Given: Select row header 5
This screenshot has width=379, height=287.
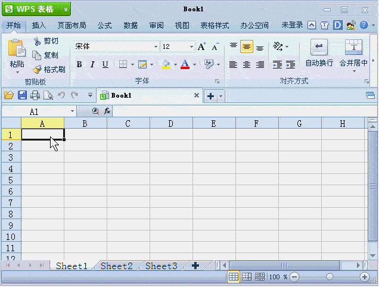Looking at the screenshot, I should point(11,180).
